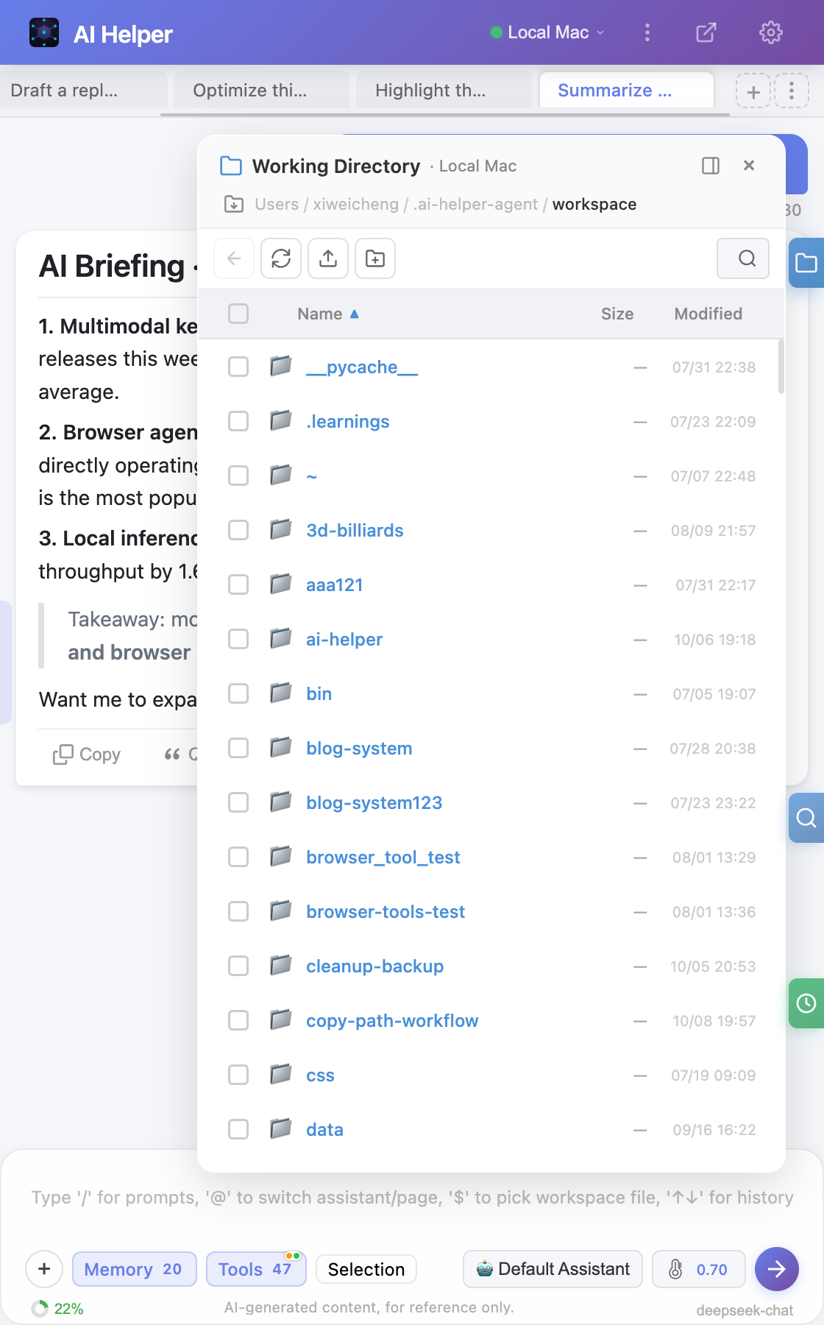Click the AI Helper logo icon
This screenshot has width=824, height=1325.
point(44,32)
